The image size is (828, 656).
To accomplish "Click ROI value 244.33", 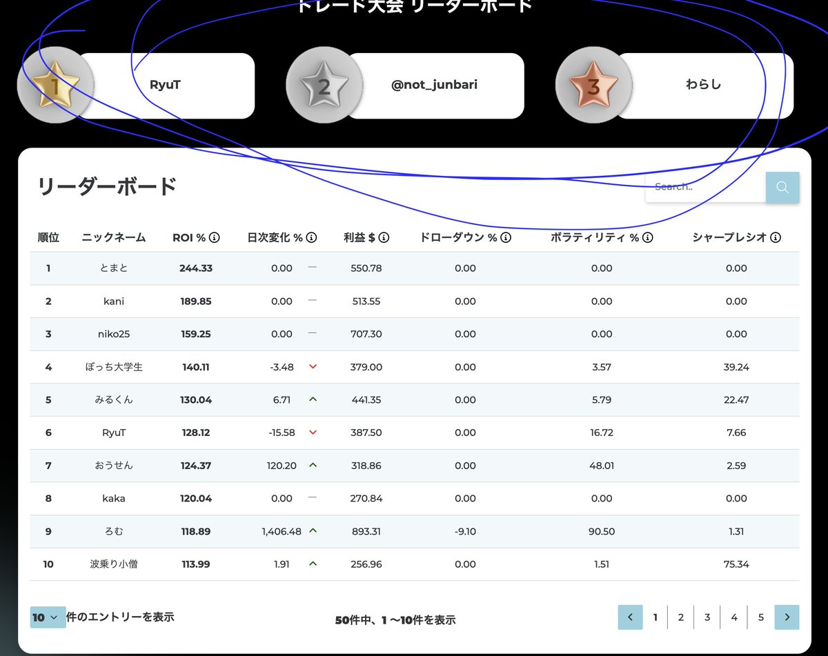I will pos(196,268).
